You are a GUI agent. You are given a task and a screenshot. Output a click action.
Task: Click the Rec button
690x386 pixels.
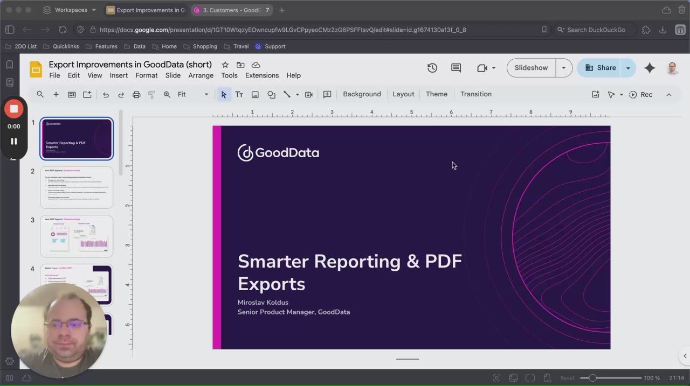[x=641, y=95]
